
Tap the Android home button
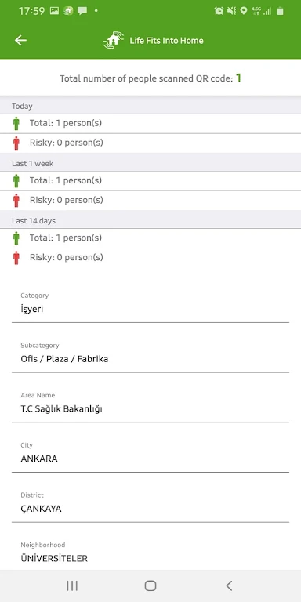point(150,586)
